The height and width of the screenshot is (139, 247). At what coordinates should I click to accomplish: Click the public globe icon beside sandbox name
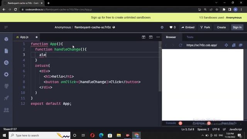[x=114, y=27]
